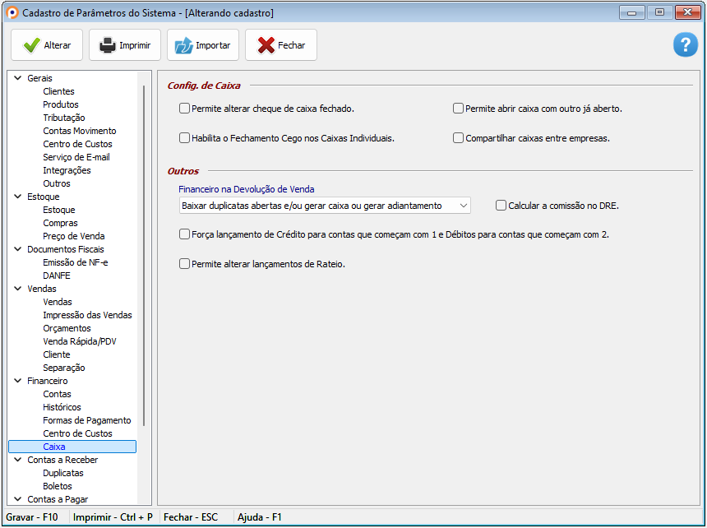This screenshot has height=528, width=707.
Task: Enable Permite alterar cheque de caixa fechado
Action: pos(184,109)
